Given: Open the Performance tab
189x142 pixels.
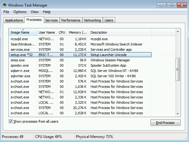Looking at the screenshot, I should 71,20.
